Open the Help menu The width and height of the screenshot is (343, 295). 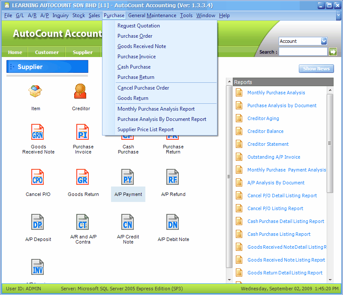click(224, 15)
